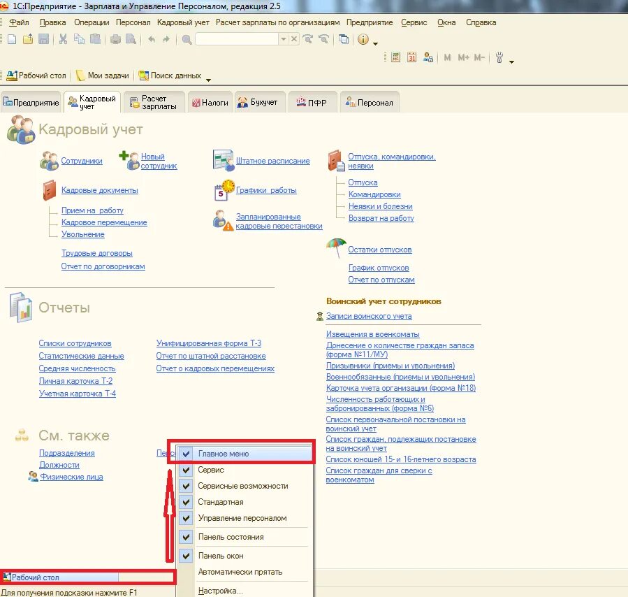Open the Справка menu
Screen dimensions: 628x597
tap(481, 22)
